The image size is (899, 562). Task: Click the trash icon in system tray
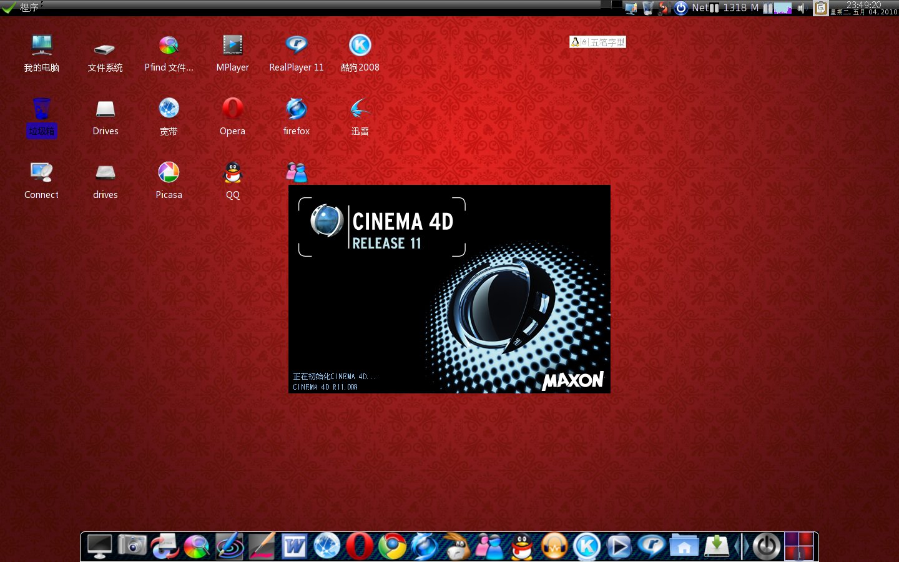click(x=648, y=8)
